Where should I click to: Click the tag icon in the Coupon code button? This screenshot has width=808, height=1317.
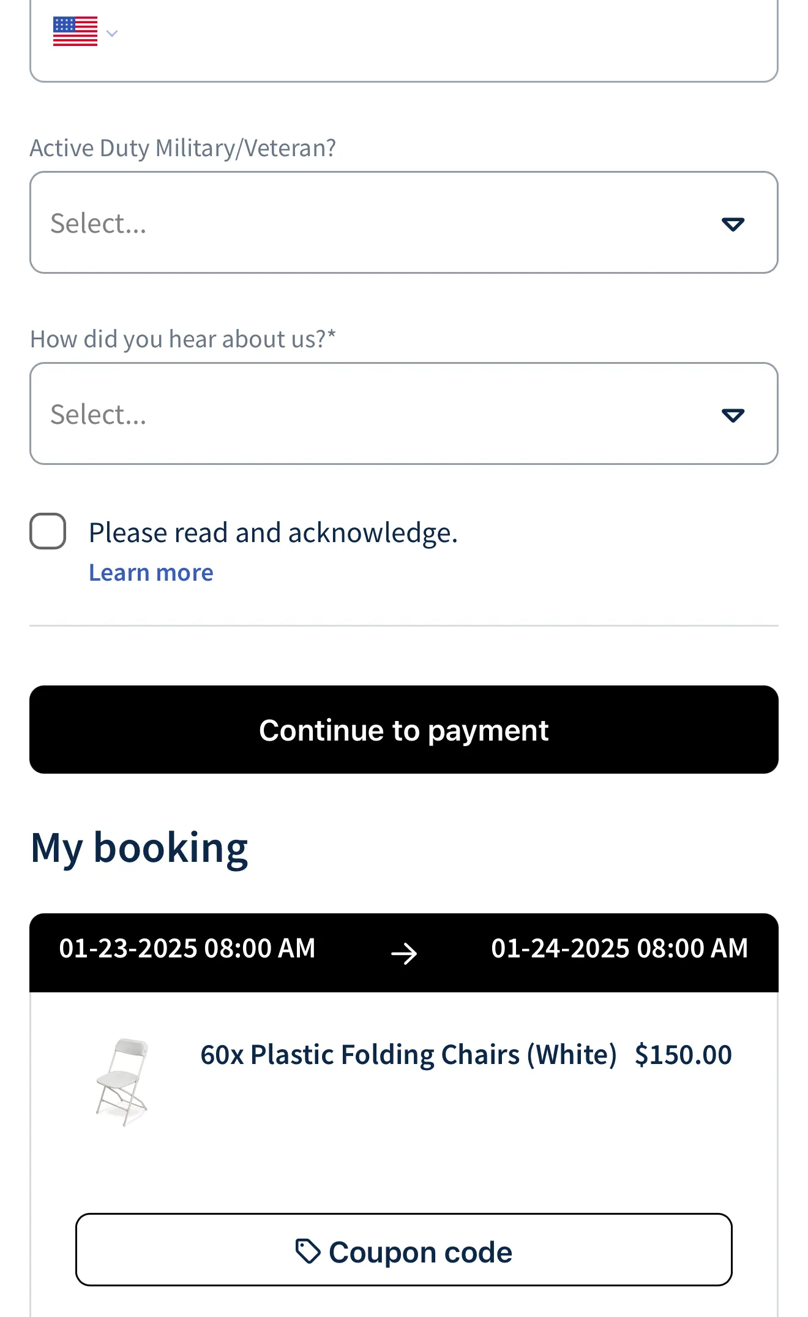pyautogui.click(x=308, y=1251)
